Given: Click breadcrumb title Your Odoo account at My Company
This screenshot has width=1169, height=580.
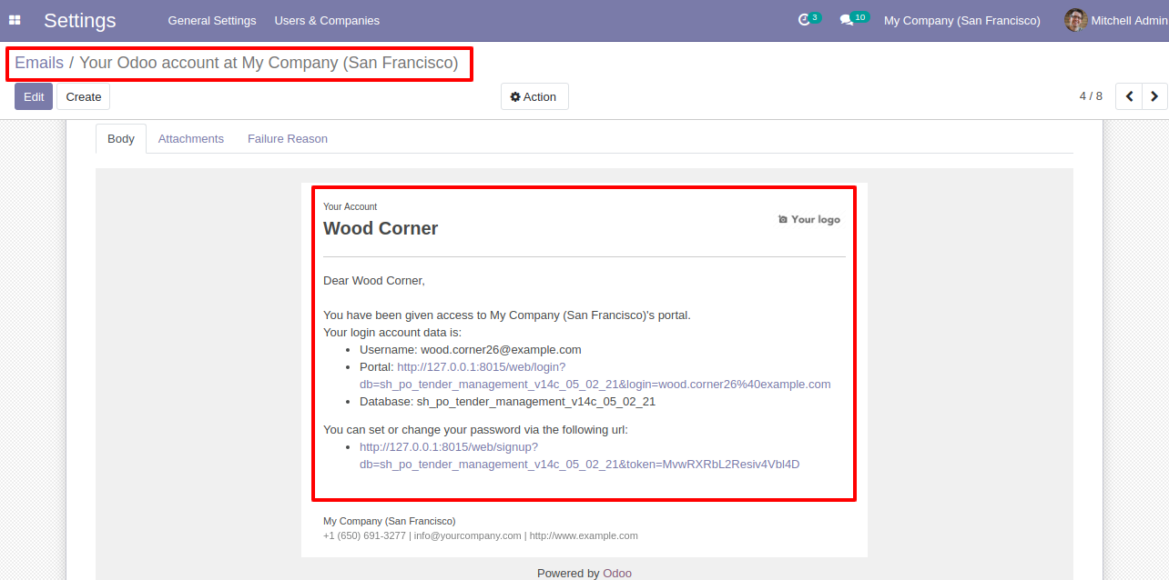Looking at the screenshot, I should tap(269, 63).
